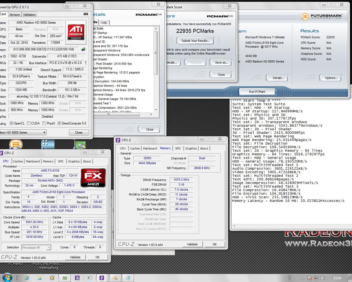Click the GPU-Z BIOS version field
Image resolution: width=352 pixels, height=282 pixels.
pyautogui.click(x=44, y=49)
